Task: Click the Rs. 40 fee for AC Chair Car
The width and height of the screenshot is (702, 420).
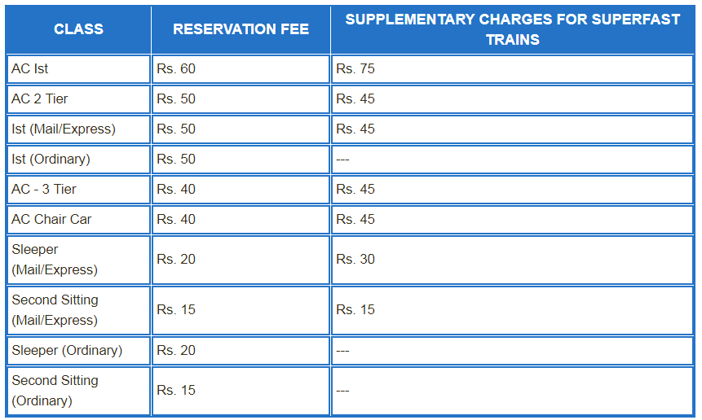Action: click(x=241, y=220)
